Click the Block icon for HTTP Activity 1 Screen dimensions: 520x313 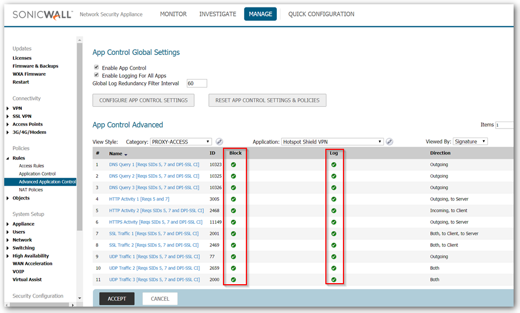pyautogui.click(x=234, y=199)
